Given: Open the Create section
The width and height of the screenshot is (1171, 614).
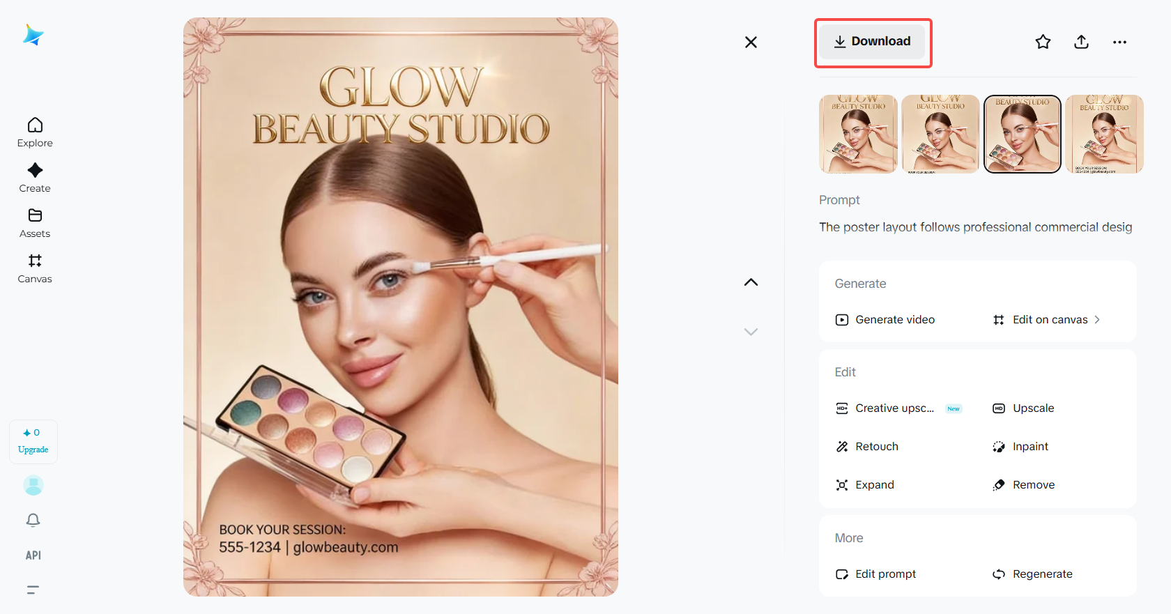Looking at the screenshot, I should coord(35,178).
